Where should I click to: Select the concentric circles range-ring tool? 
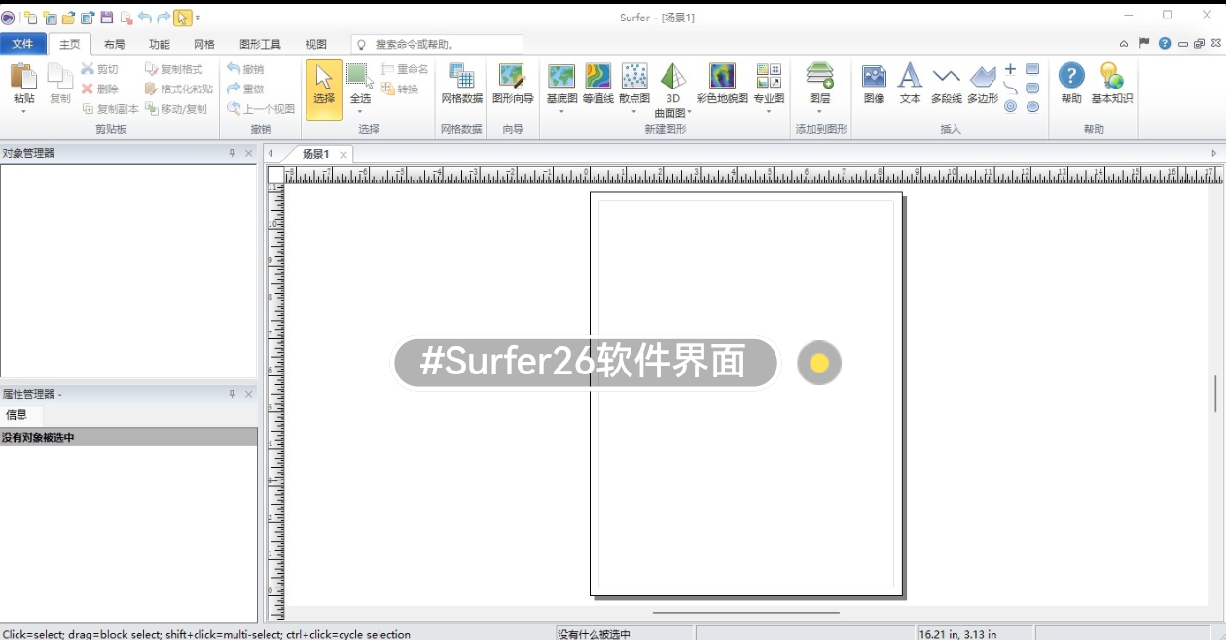[x=1010, y=107]
